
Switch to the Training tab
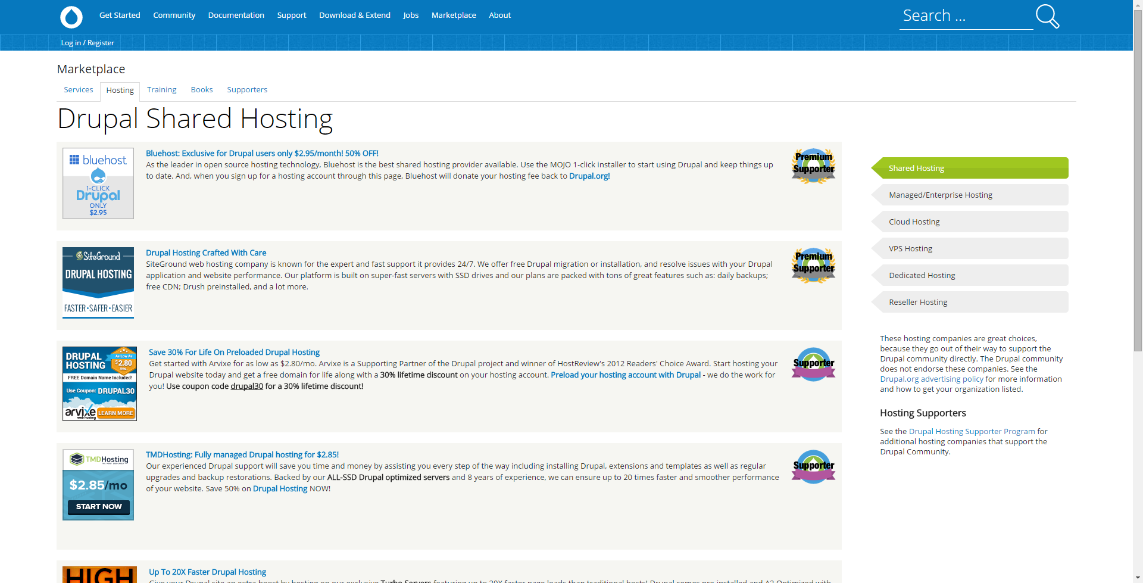tap(161, 89)
